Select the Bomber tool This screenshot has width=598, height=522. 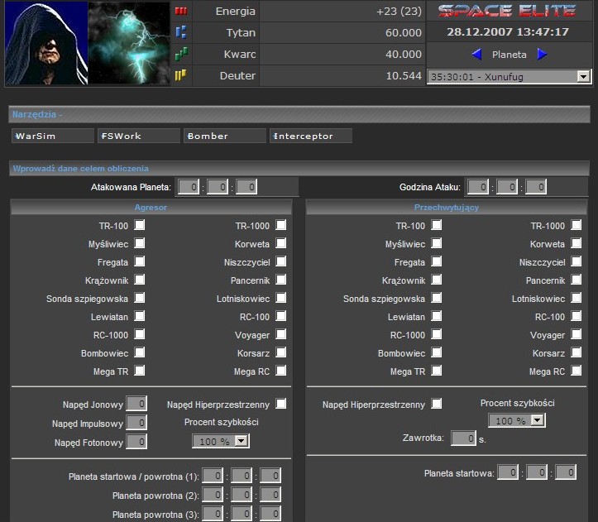(x=225, y=136)
